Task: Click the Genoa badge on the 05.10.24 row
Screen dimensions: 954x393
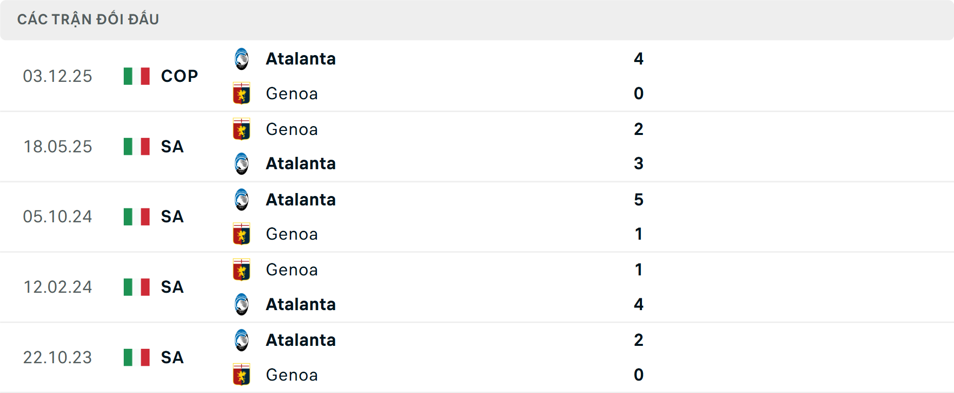Action: [x=242, y=234]
